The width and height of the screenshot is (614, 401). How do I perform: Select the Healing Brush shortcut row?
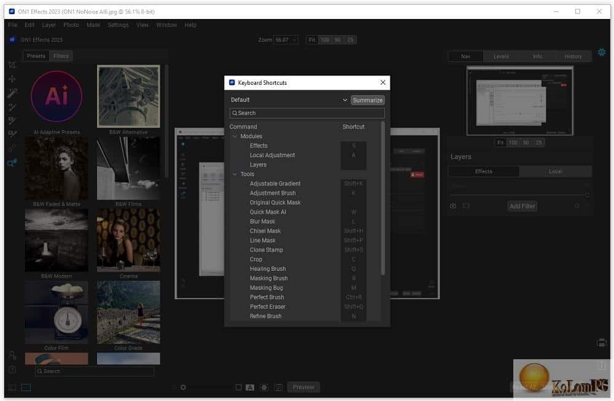click(x=304, y=268)
